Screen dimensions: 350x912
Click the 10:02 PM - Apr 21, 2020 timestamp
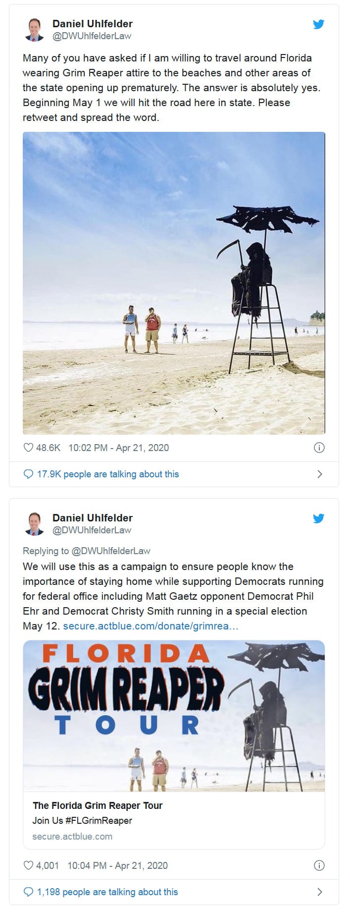click(x=118, y=448)
